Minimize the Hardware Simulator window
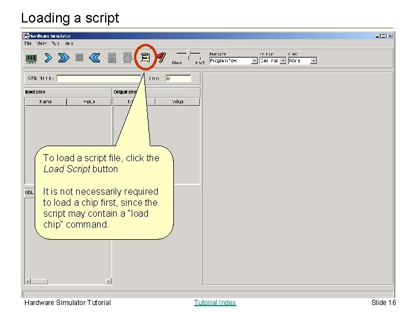 click(378, 36)
